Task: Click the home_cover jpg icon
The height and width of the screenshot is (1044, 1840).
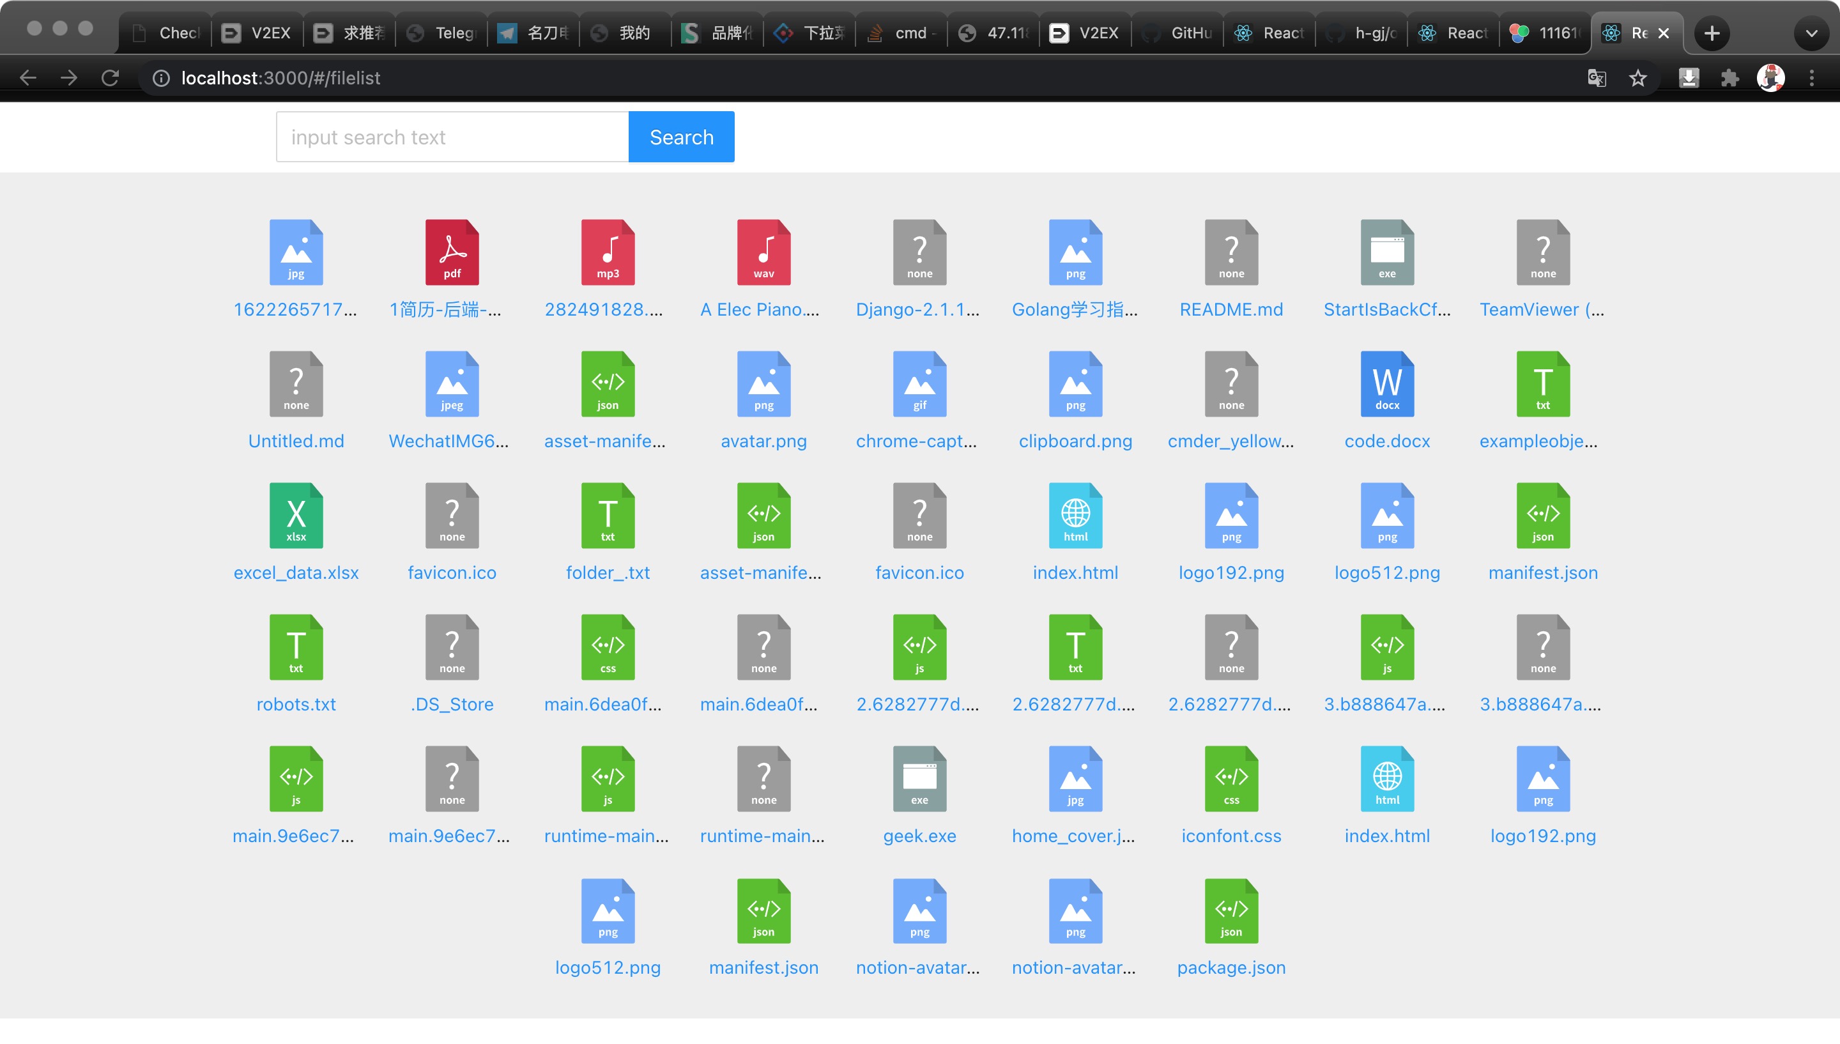Action: (x=1075, y=778)
